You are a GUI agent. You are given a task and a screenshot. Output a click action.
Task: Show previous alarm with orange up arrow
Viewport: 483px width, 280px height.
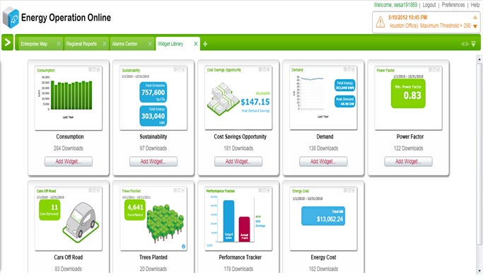[475, 17]
